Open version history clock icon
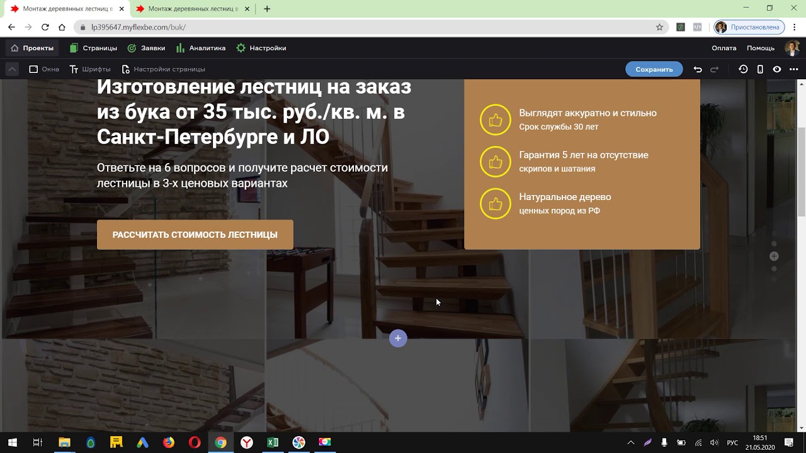This screenshot has height=453, width=806. coord(743,69)
